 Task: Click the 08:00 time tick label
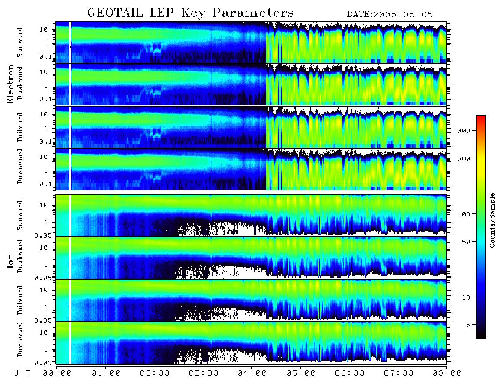click(x=447, y=373)
